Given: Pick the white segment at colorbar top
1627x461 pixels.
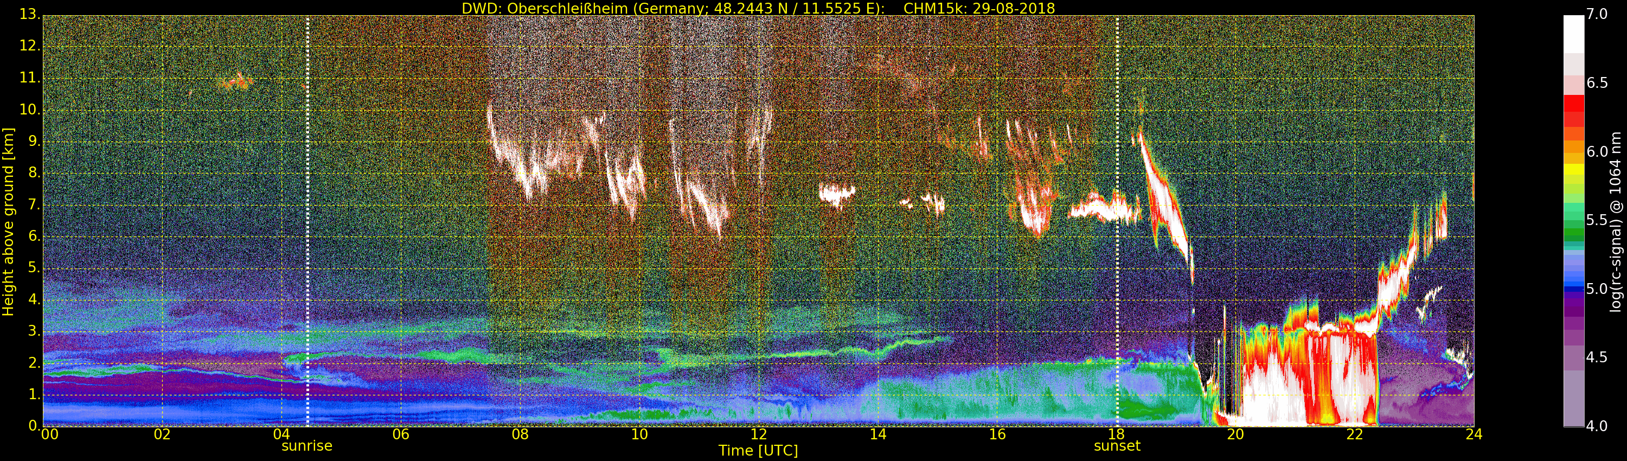Looking at the screenshot, I should 1573,34.
